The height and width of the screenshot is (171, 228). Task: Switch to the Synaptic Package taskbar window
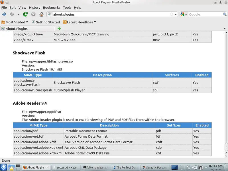[155, 168]
